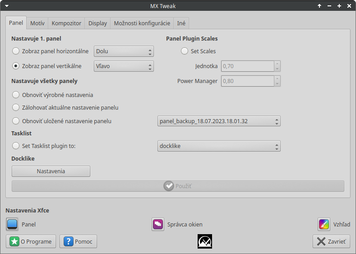Viewport: 356px width, 254px height.
Task: Open the docklike tasklist dropdown
Action: (x=219, y=146)
